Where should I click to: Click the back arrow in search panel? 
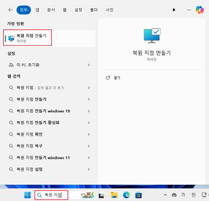point(10,10)
